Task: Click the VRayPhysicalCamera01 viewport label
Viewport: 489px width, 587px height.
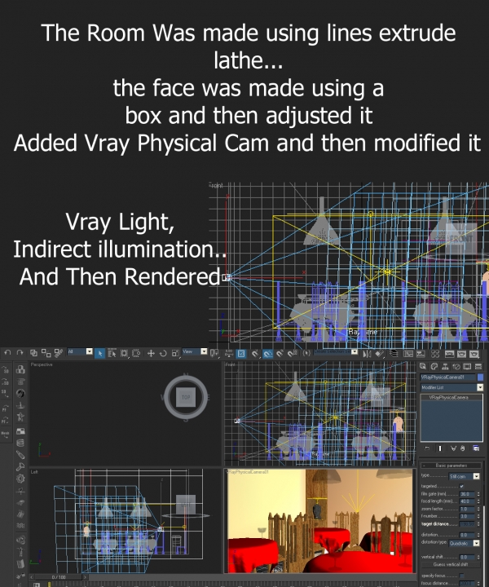Action: pyautogui.click(x=247, y=472)
